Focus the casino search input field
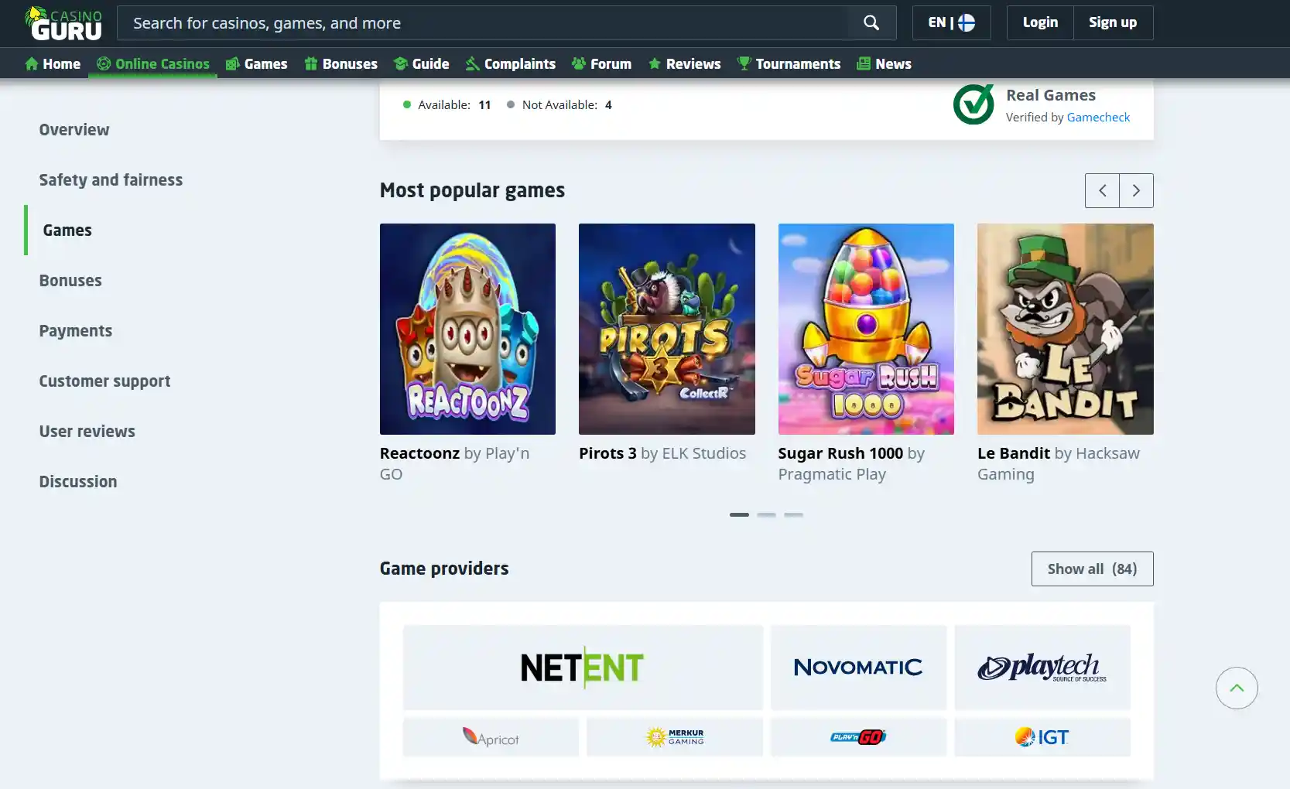Image resolution: width=1290 pixels, height=789 pixels. pos(483,23)
